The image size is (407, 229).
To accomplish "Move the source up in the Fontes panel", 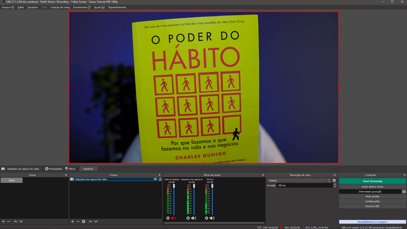I will point(90,221).
